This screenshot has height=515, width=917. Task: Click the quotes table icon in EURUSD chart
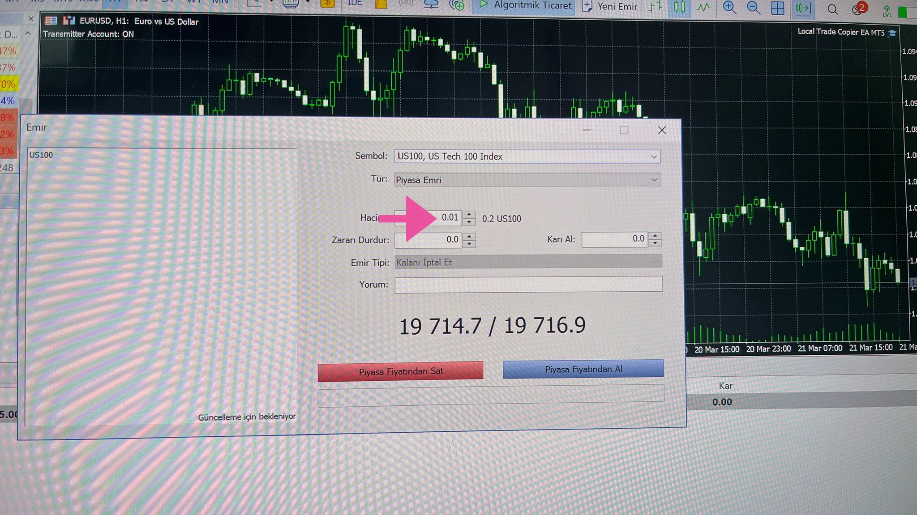(51, 21)
